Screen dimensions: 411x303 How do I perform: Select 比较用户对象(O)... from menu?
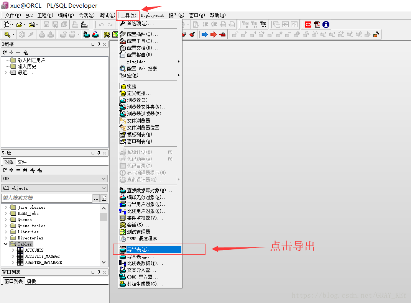tap(150, 211)
